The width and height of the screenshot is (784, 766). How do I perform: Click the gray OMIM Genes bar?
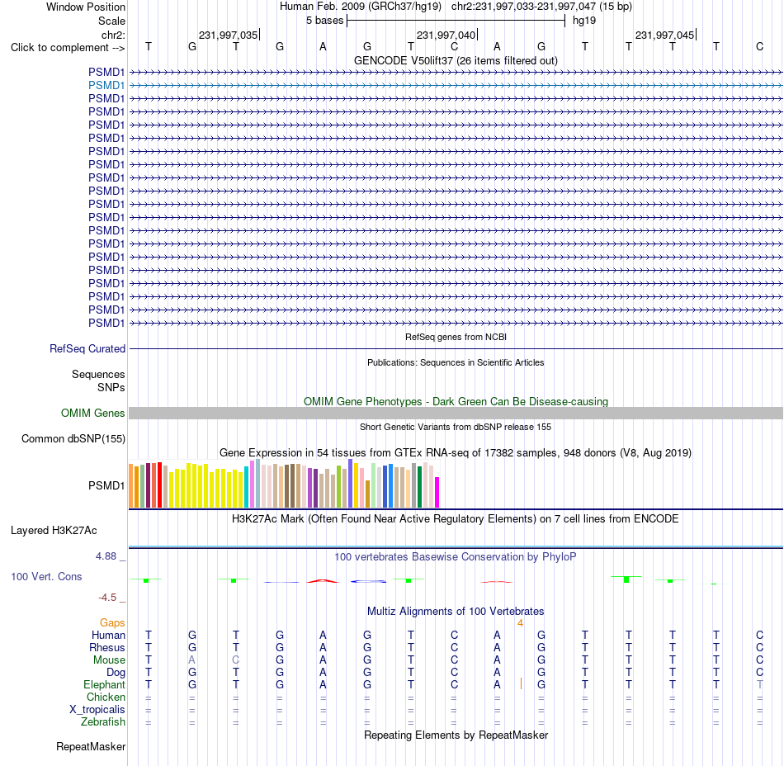tap(456, 413)
